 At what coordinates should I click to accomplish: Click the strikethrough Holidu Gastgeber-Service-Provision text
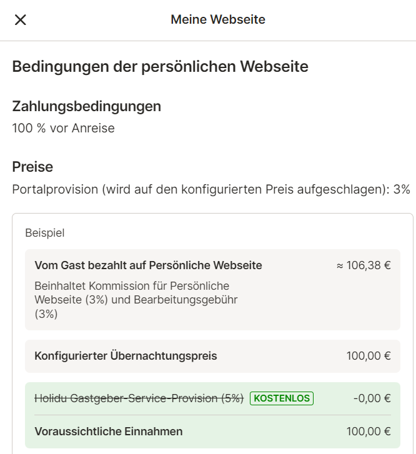[139, 398]
